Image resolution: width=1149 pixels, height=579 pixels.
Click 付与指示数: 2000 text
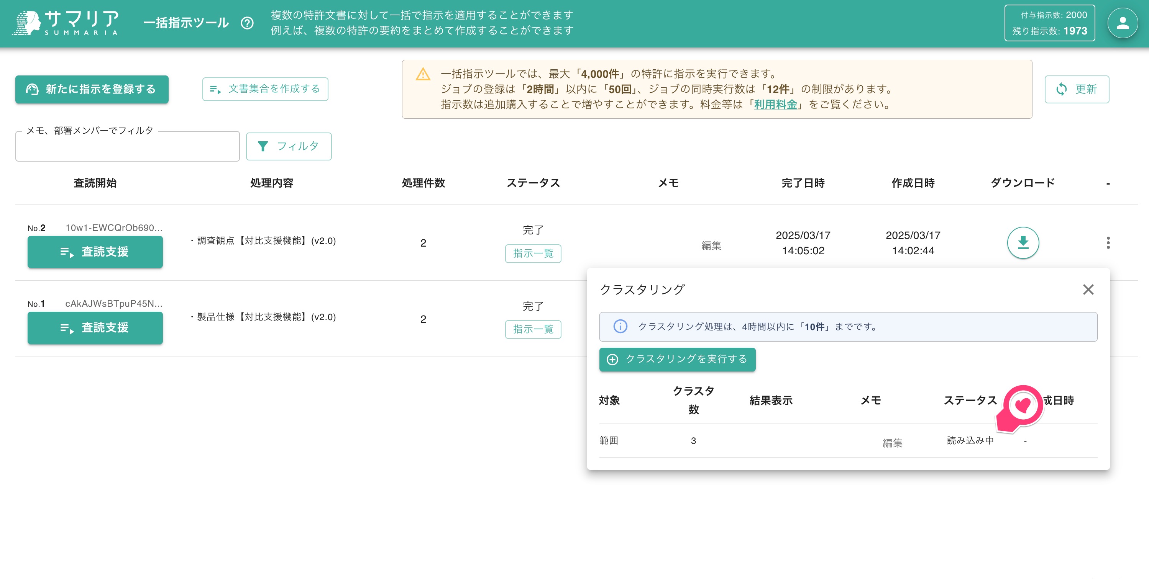click(1054, 15)
